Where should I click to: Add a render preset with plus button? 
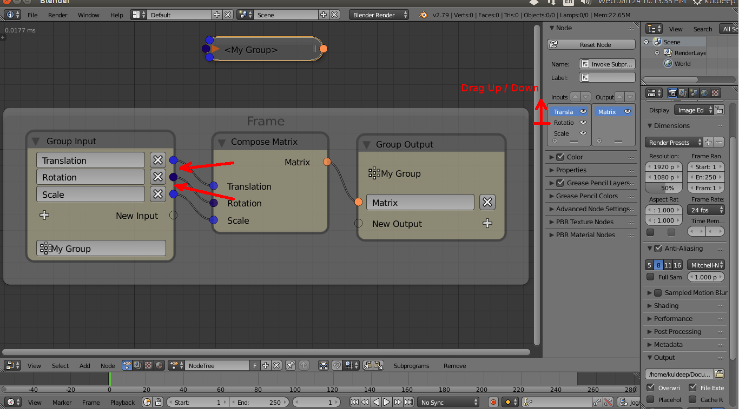708,142
